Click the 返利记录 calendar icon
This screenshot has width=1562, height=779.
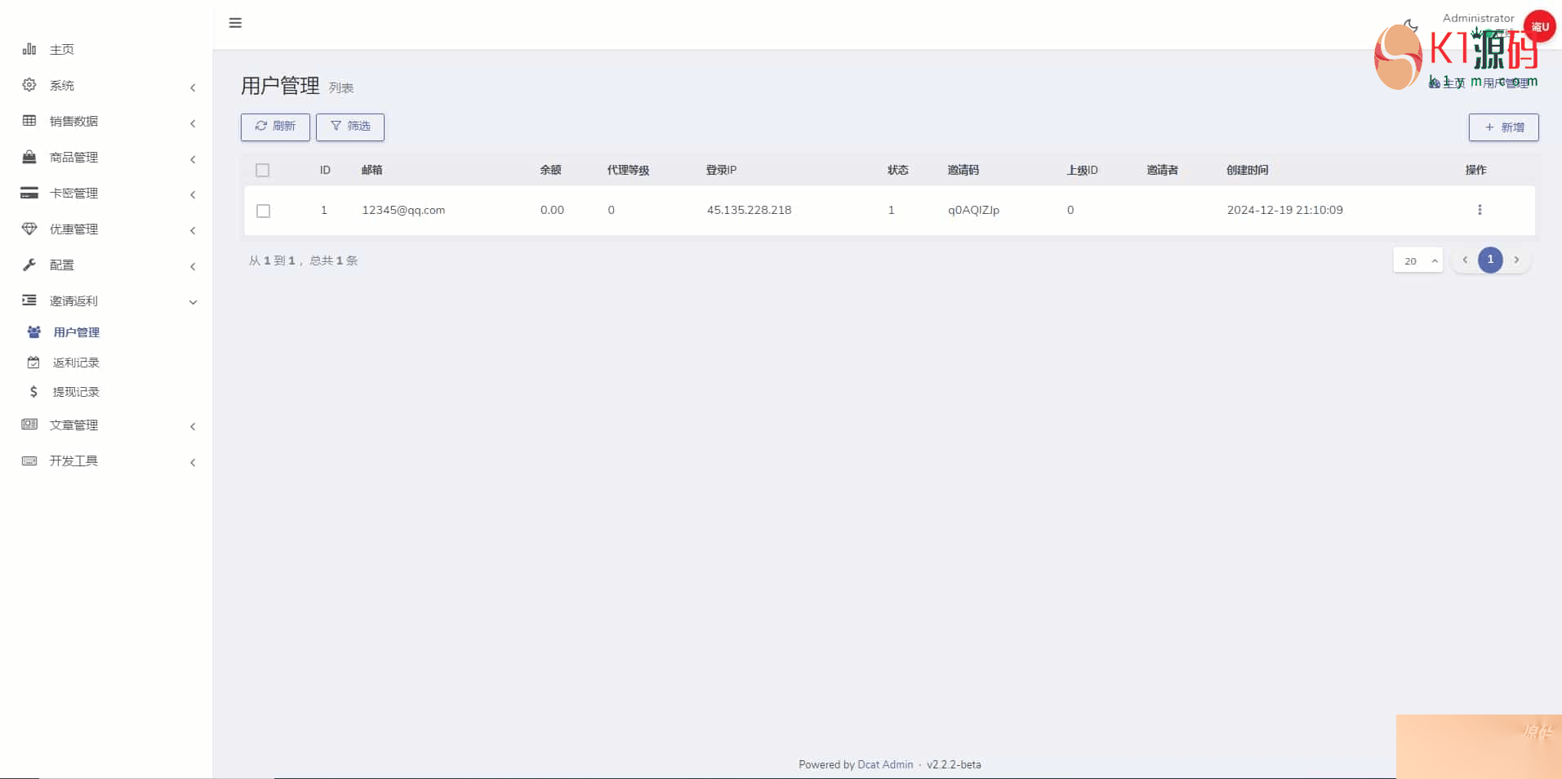(x=33, y=363)
